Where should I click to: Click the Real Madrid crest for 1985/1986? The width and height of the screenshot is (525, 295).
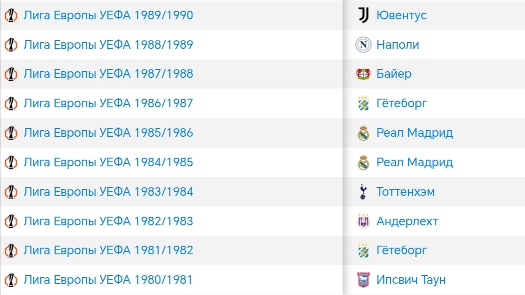click(x=363, y=133)
